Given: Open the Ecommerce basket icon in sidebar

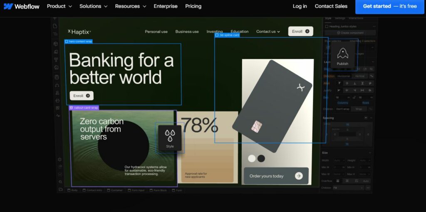Looking at the screenshot, I should coord(57,100).
